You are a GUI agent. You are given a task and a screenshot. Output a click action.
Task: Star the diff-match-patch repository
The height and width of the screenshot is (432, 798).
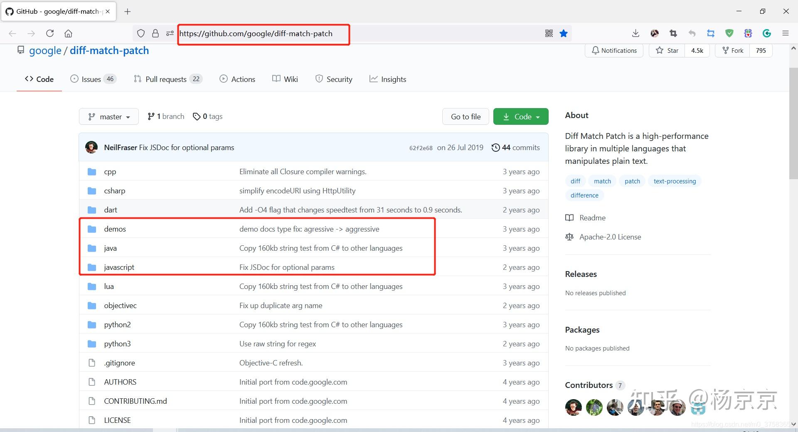click(667, 51)
